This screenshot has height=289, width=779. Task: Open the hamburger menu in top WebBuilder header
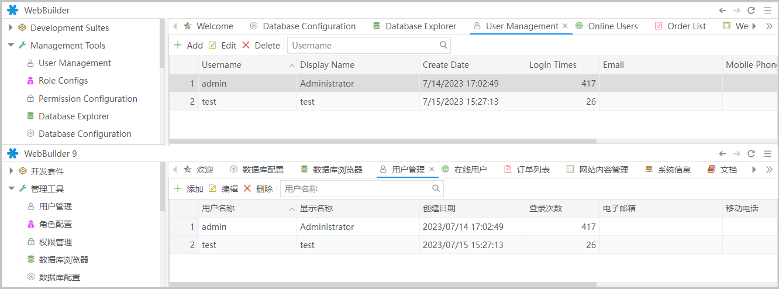[767, 11]
